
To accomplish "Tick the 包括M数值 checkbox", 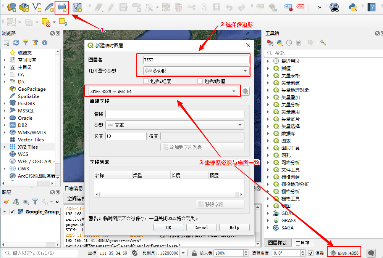I will click(200, 81).
